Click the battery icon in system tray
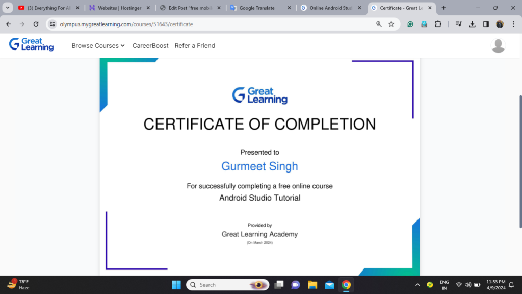Image resolution: width=522 pixels, height=294 pixels. coord(477,285)
